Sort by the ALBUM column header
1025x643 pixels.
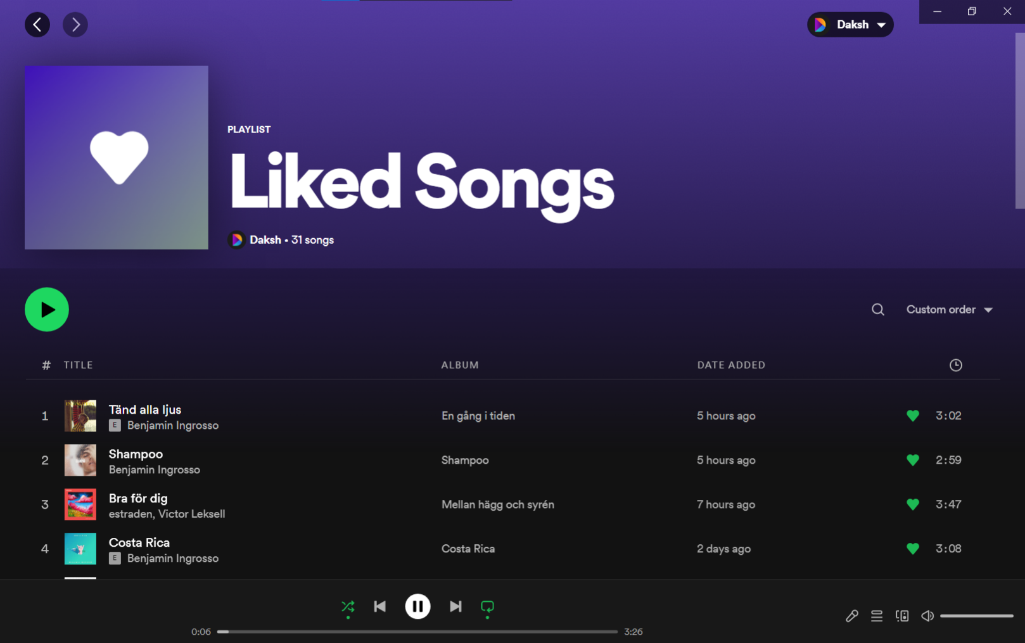pos(460,365)
